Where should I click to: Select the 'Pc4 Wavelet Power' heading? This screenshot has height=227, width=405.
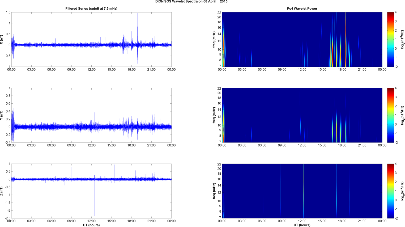[302, 9]
